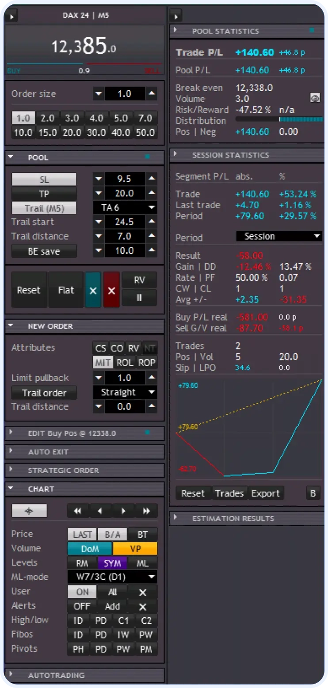The image size is (328, 688).
Task: Rewind chart with double left arrows
Action: pos(78,511)
